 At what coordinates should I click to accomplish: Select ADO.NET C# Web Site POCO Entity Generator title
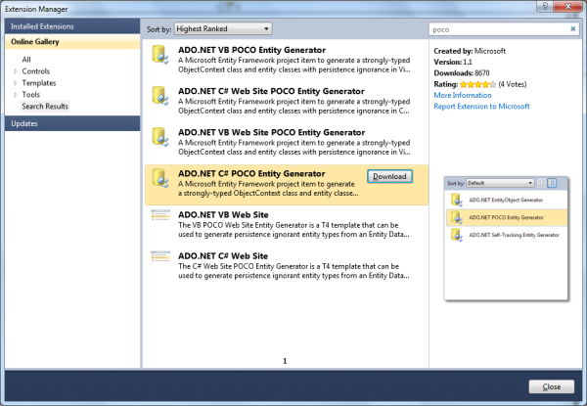271,91
